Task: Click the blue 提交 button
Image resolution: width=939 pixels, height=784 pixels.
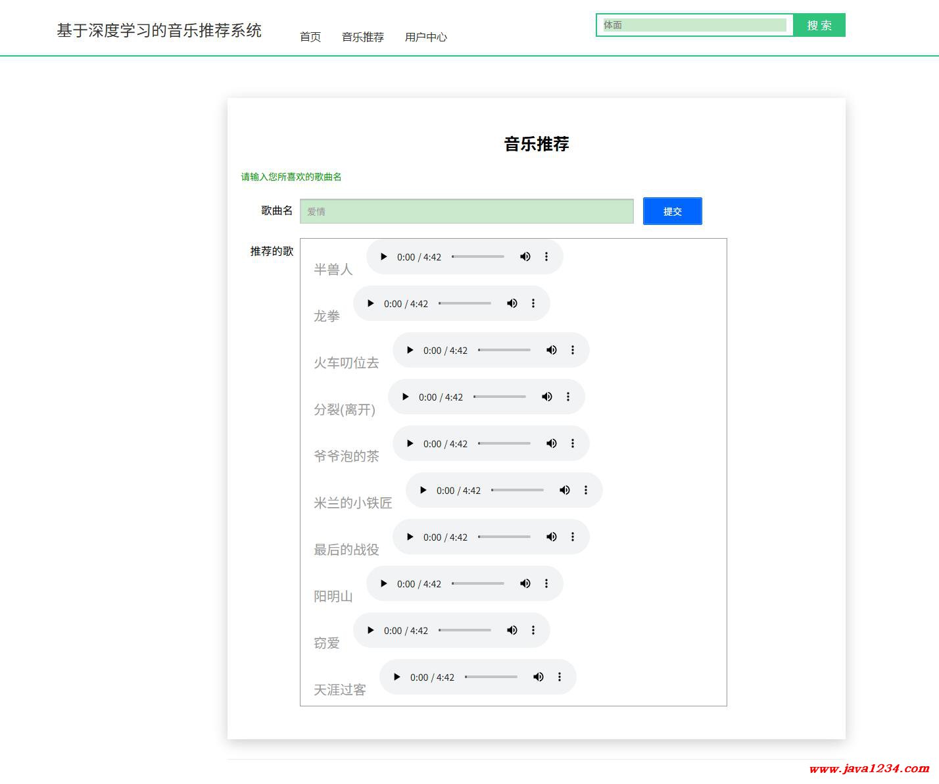Action: (672, 211)
